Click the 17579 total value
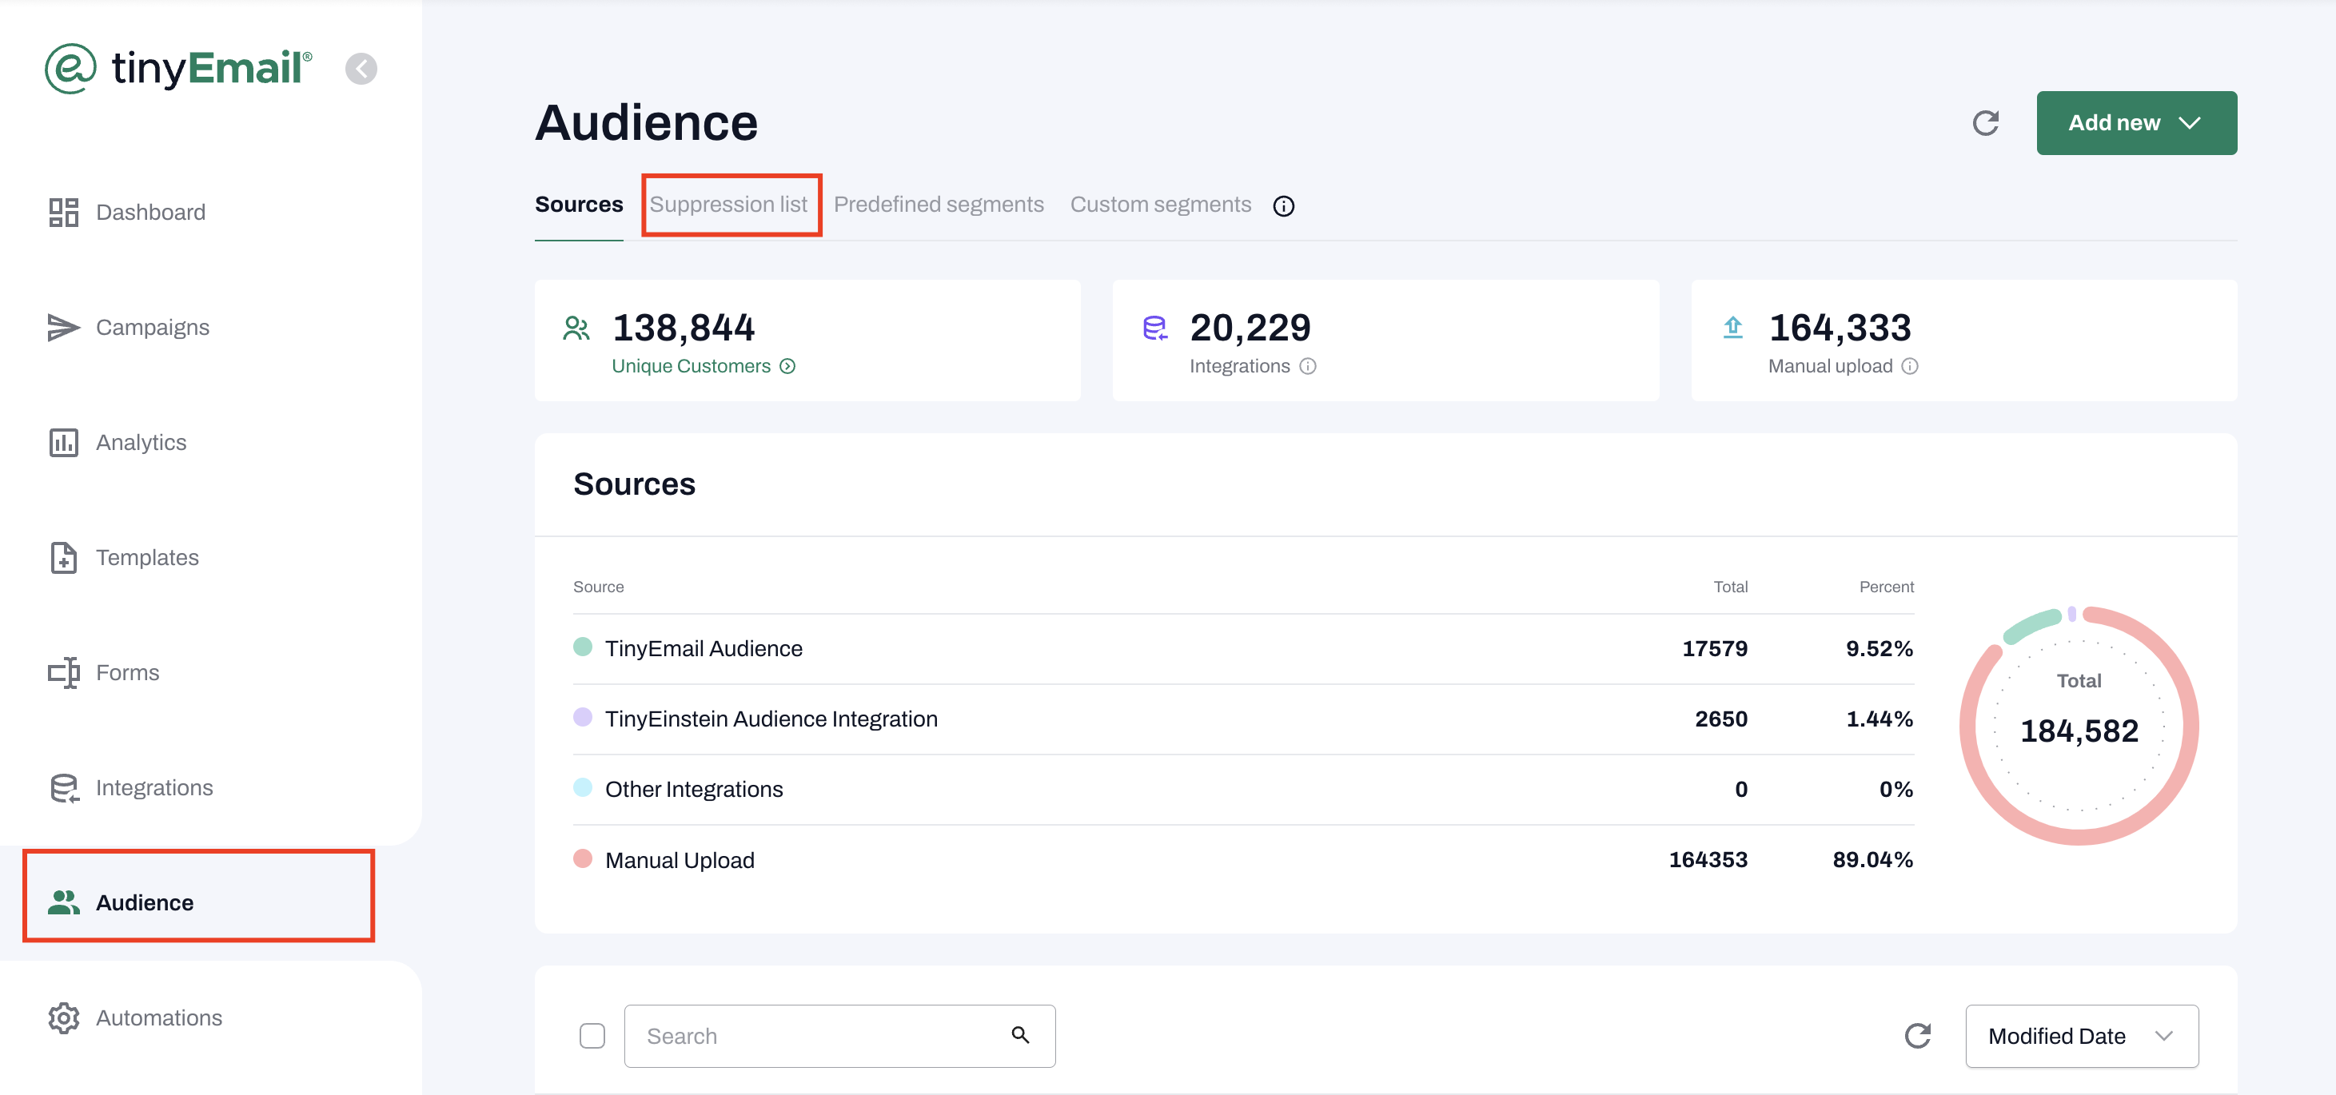 pyautogui.click(x=1714, y=649)
